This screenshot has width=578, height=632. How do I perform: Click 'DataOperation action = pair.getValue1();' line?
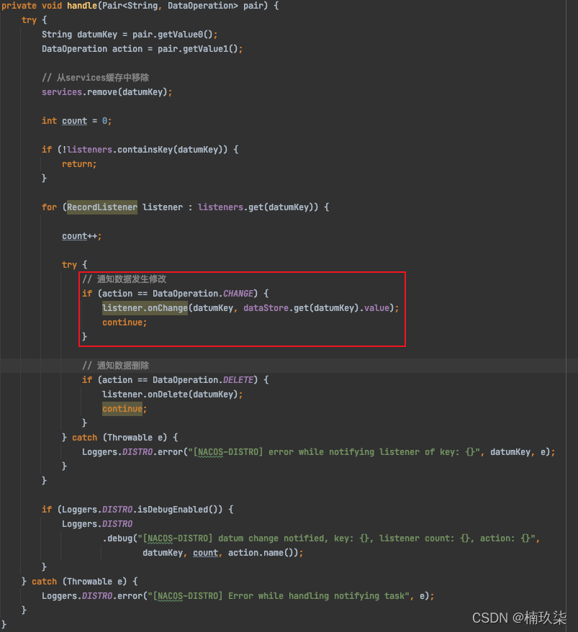coord(143,49)
